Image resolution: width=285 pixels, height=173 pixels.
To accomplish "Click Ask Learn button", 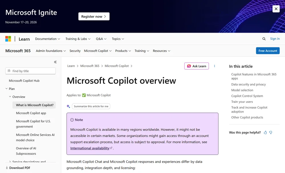I will tap(196, 66).
